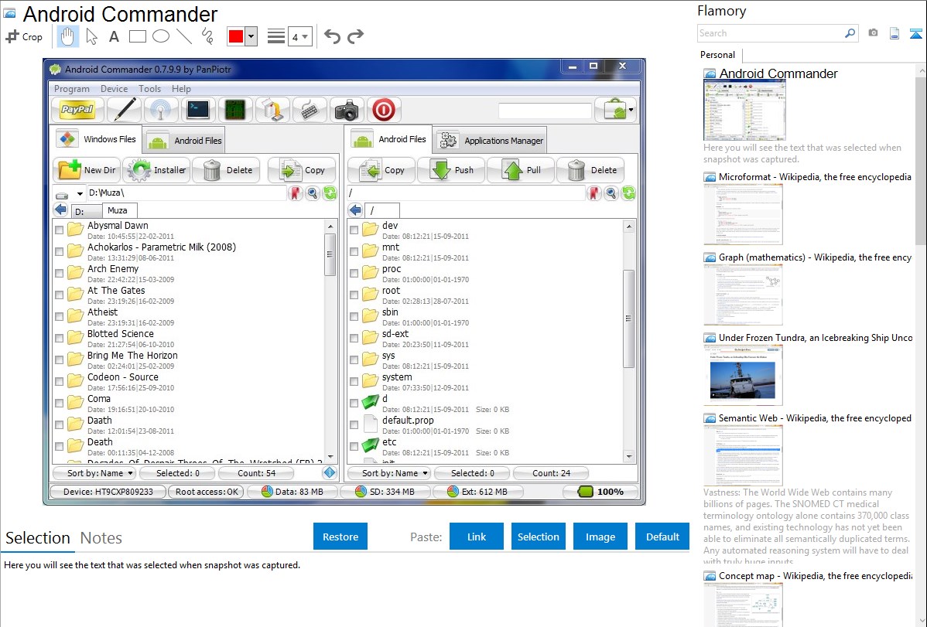
Task: Click the Flamory search magnifier icon
Action: tap(850, 33)
